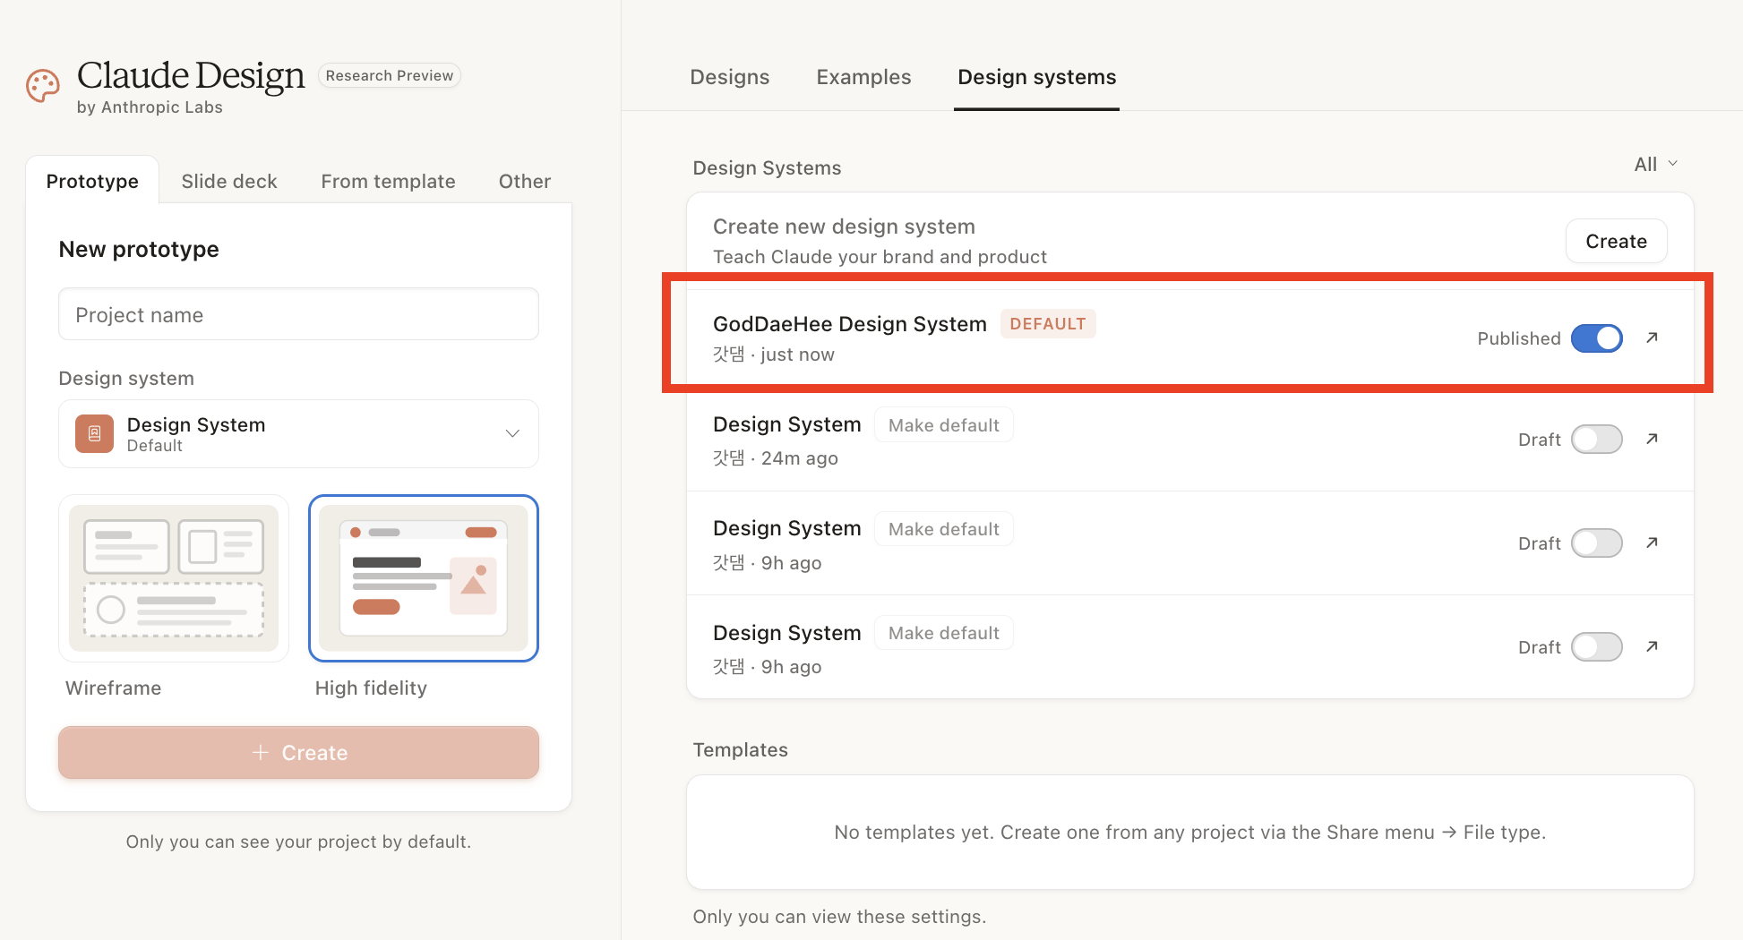This screenshot has width=1743, height=940.
Task: Click the 'by Anthropic Labs' subtitle
Action: pyautogui.click(x=150, y=107)
